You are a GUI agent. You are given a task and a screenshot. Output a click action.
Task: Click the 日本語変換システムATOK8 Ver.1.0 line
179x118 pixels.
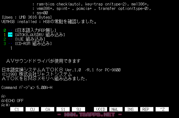(x=61, y=70)
